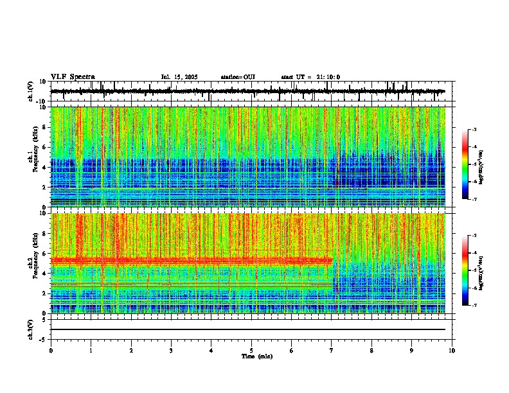
Task: Click the "Time (min)" x-axis label
Action: pyautogui.click(x=257, y=356)
